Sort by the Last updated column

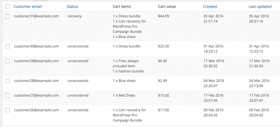pos(260,7)
